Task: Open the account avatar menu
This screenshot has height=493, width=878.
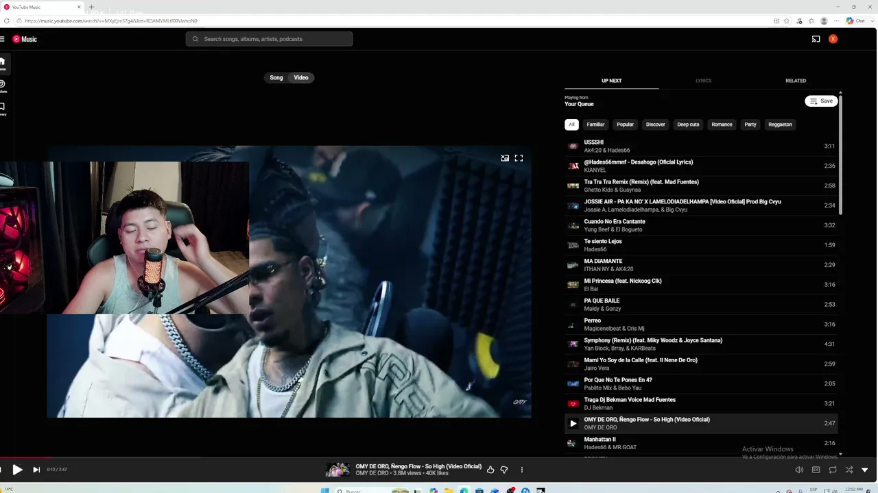Action: coord(833,39)
